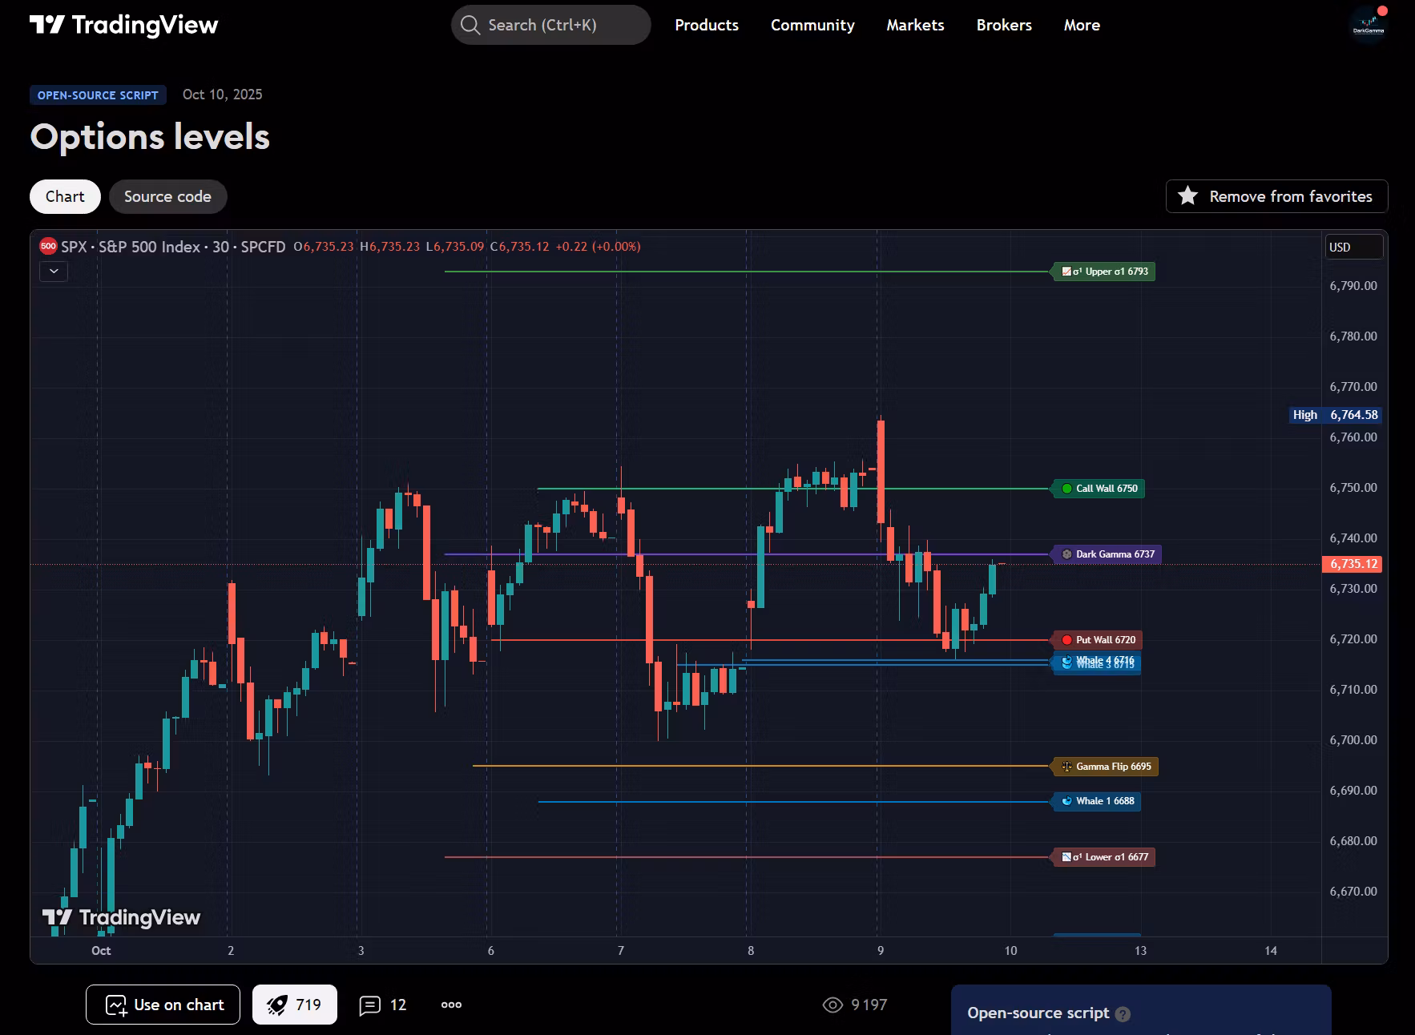Viewport: 1415px width, 1035px height.
Task: Open comments with speech bubble icon
Action: pyautogui.click(x=383, y=1005)
